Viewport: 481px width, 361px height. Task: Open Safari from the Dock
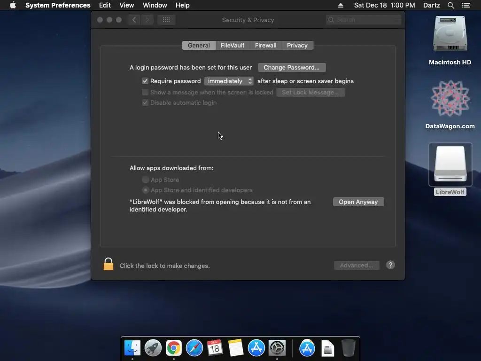[x=194, y=348]
